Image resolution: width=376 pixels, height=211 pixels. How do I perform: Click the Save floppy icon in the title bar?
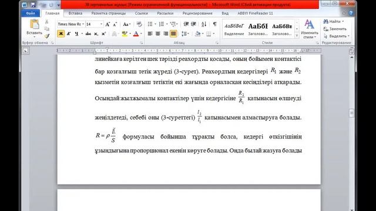[x=33, y=5]
